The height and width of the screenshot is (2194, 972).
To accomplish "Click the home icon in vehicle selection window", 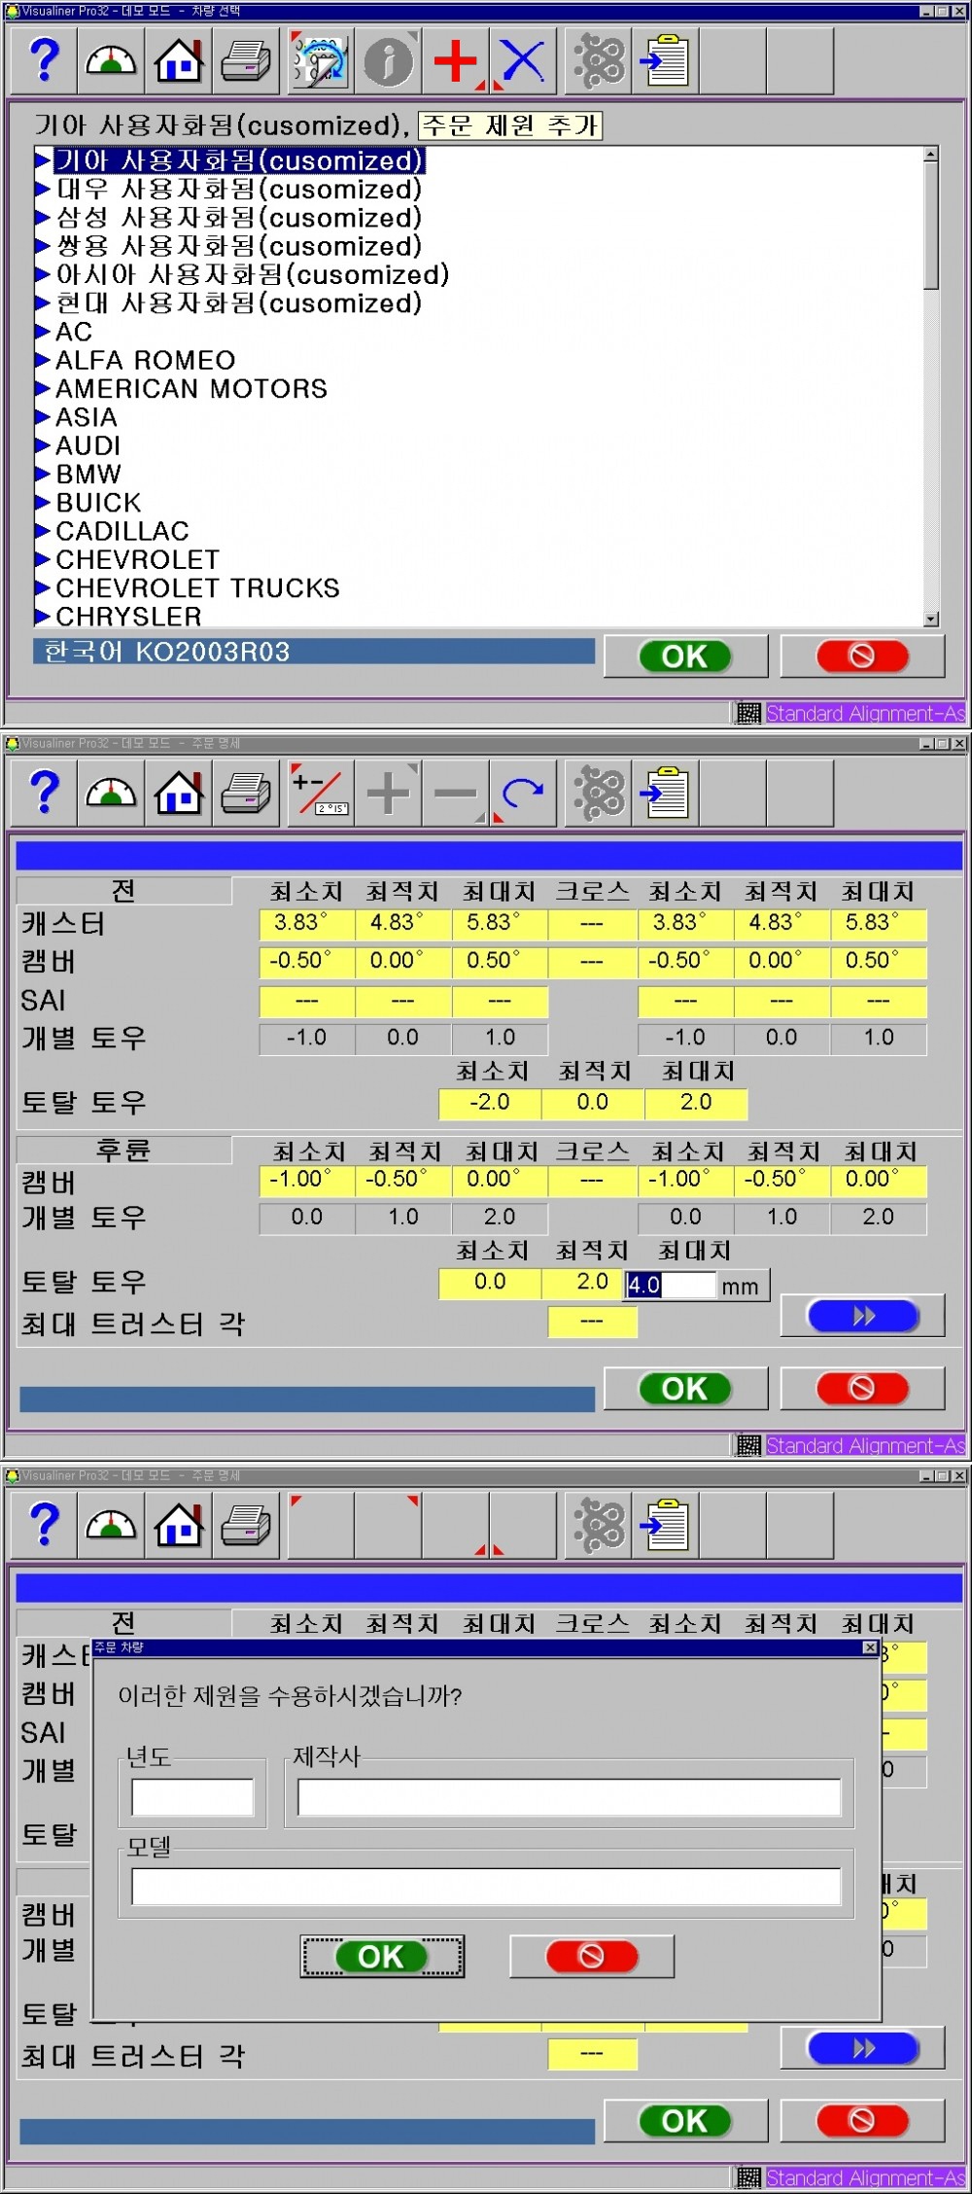I will coord(179,61).
